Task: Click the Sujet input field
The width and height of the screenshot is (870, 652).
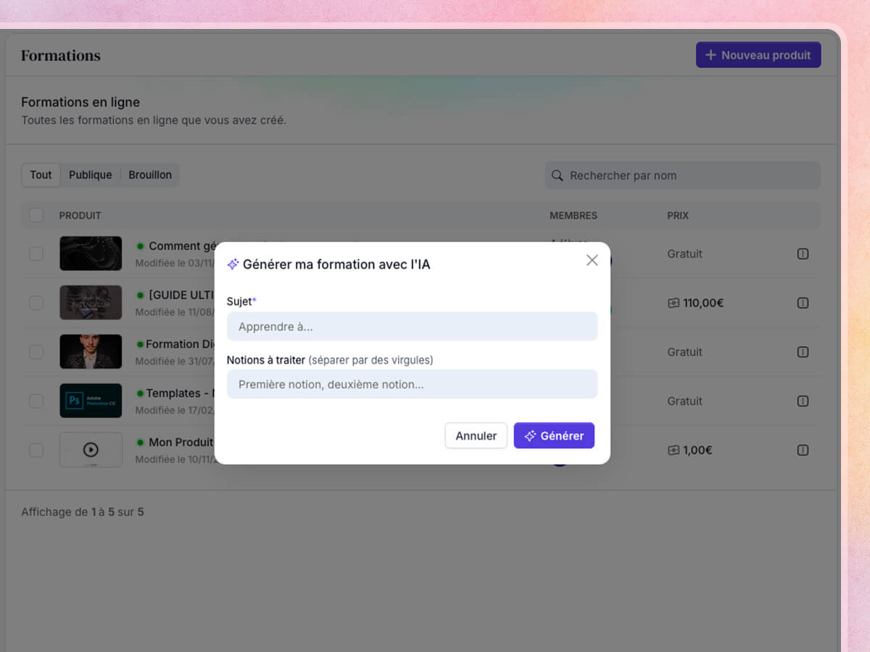Action: [412, 327]
